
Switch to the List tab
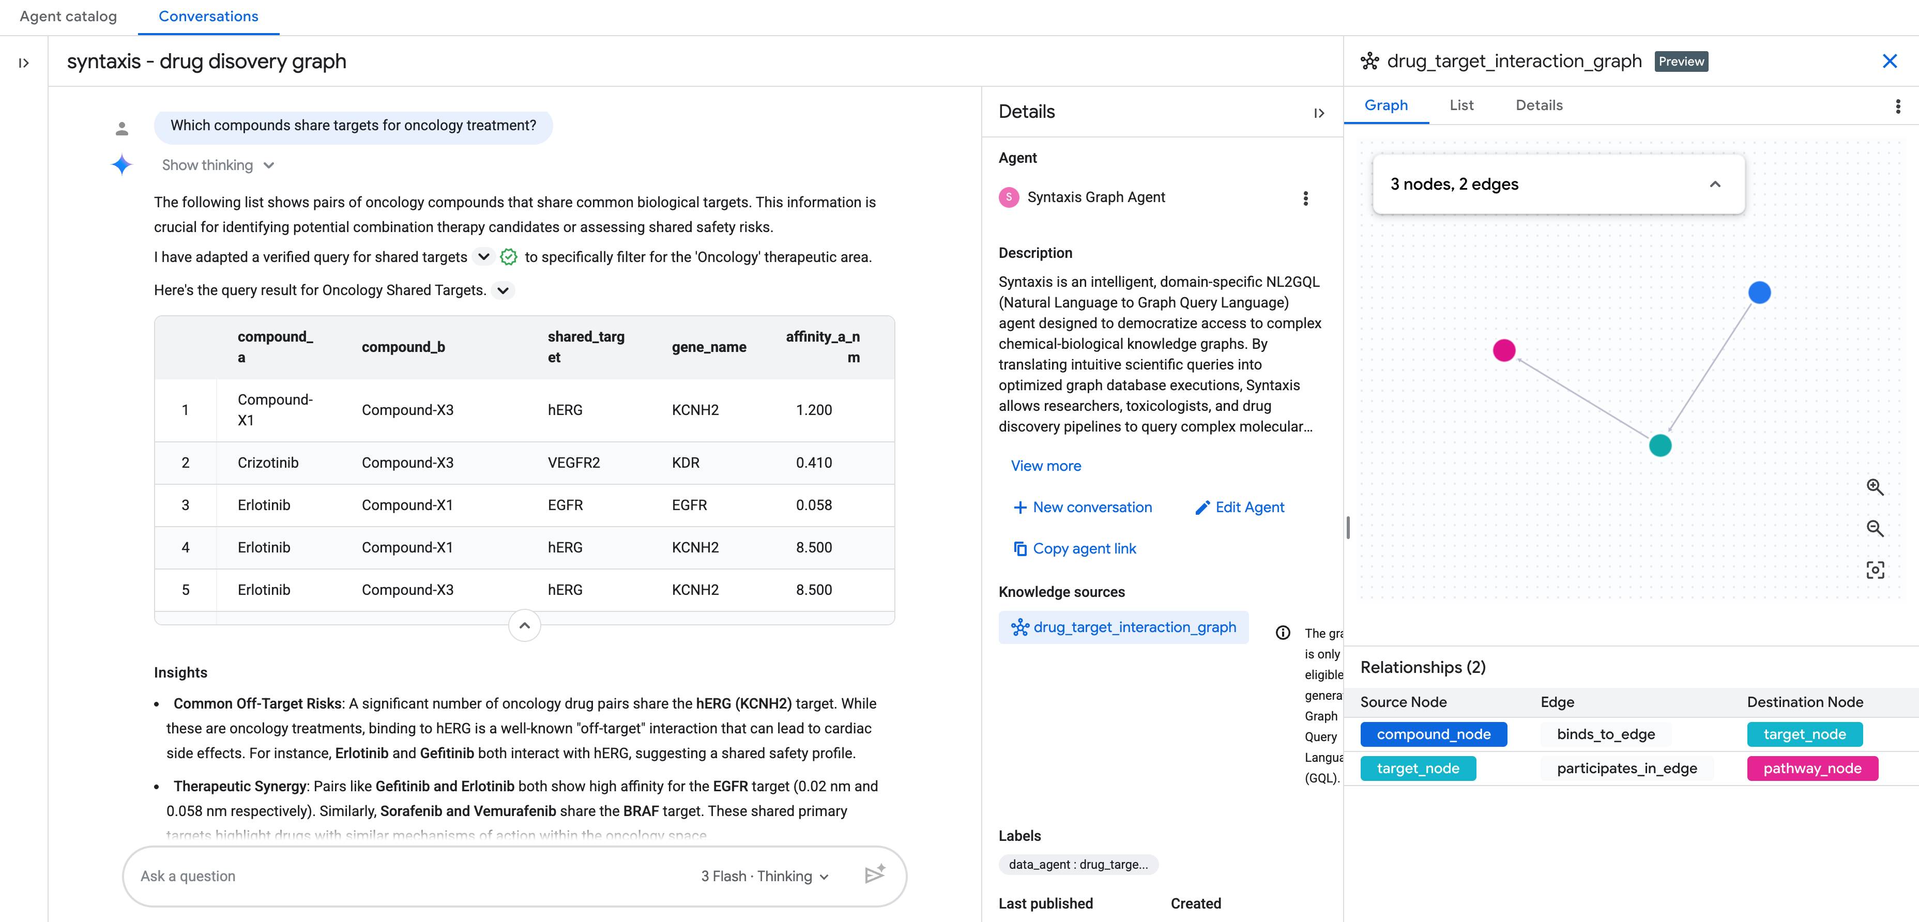1461,106
